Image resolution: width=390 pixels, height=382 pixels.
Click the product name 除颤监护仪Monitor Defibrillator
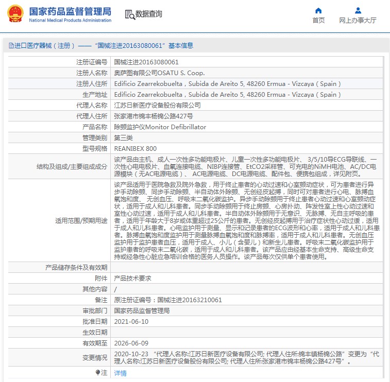(160, 127)
